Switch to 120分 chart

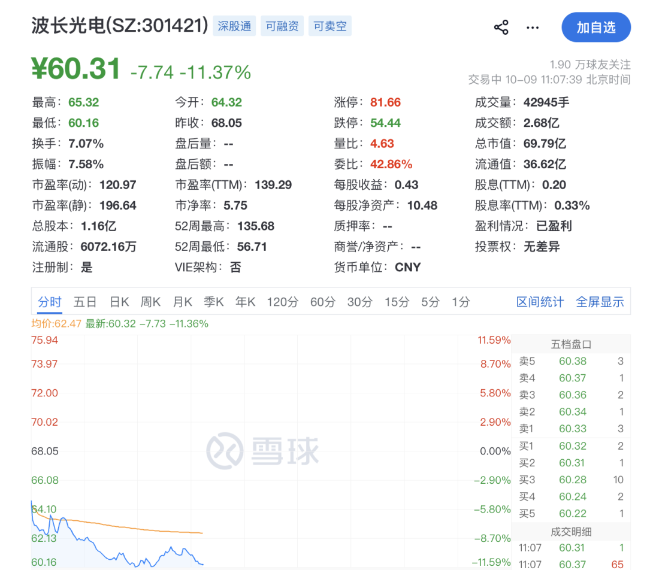[x=283, y=302]
